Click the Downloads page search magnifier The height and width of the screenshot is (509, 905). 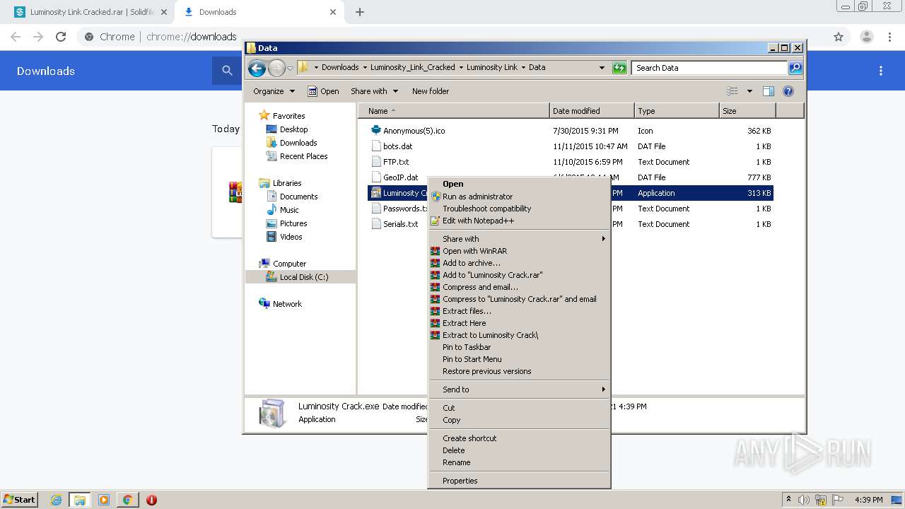pyautogui.click(x=227, y=71)
